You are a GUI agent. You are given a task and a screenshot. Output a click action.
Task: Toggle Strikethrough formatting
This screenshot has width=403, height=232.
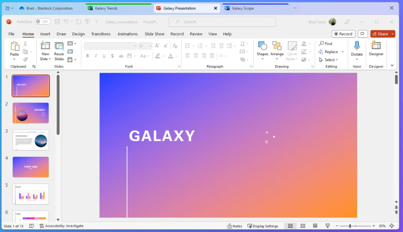coord(121,56)
